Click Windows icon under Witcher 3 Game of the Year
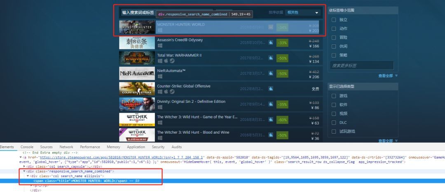Viewport: 445px width, 192px height. tap(160, 123)
